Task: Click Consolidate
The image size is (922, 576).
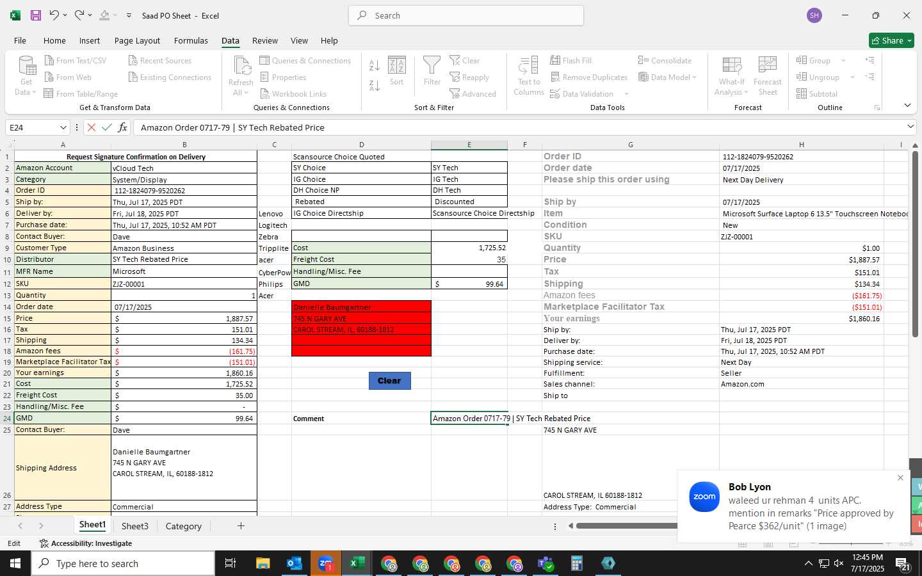Action: [665, 60]
